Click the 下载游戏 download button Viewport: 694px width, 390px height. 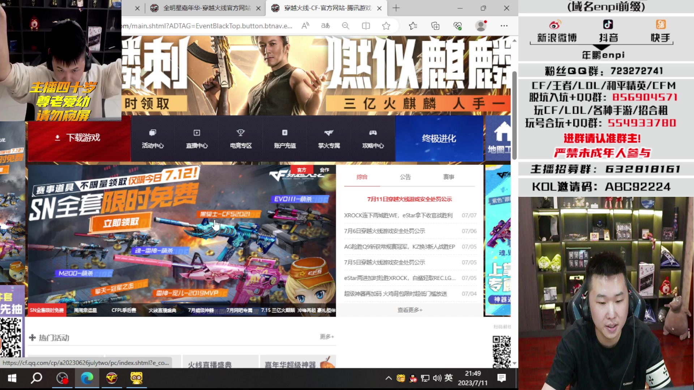click(79, 138)
